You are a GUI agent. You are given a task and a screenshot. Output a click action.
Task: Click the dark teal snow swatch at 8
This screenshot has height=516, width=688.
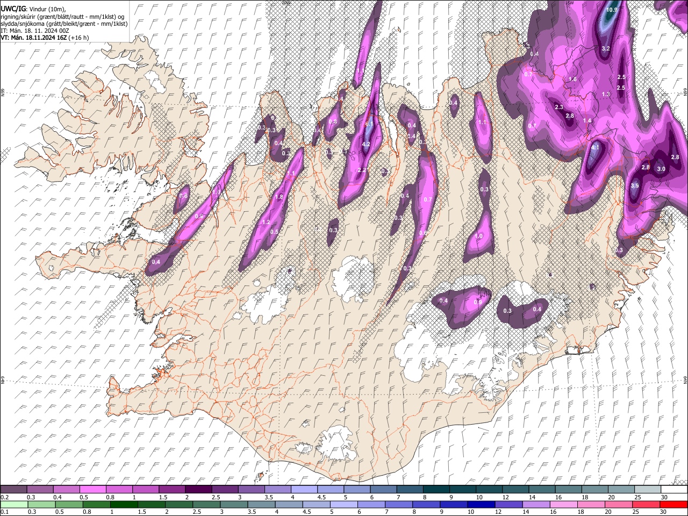[x=436, y=489]
